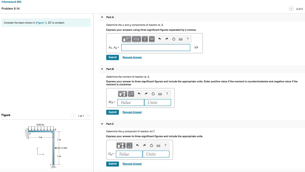
Task: Open help question mark in Part B
Action: [167, 94]
